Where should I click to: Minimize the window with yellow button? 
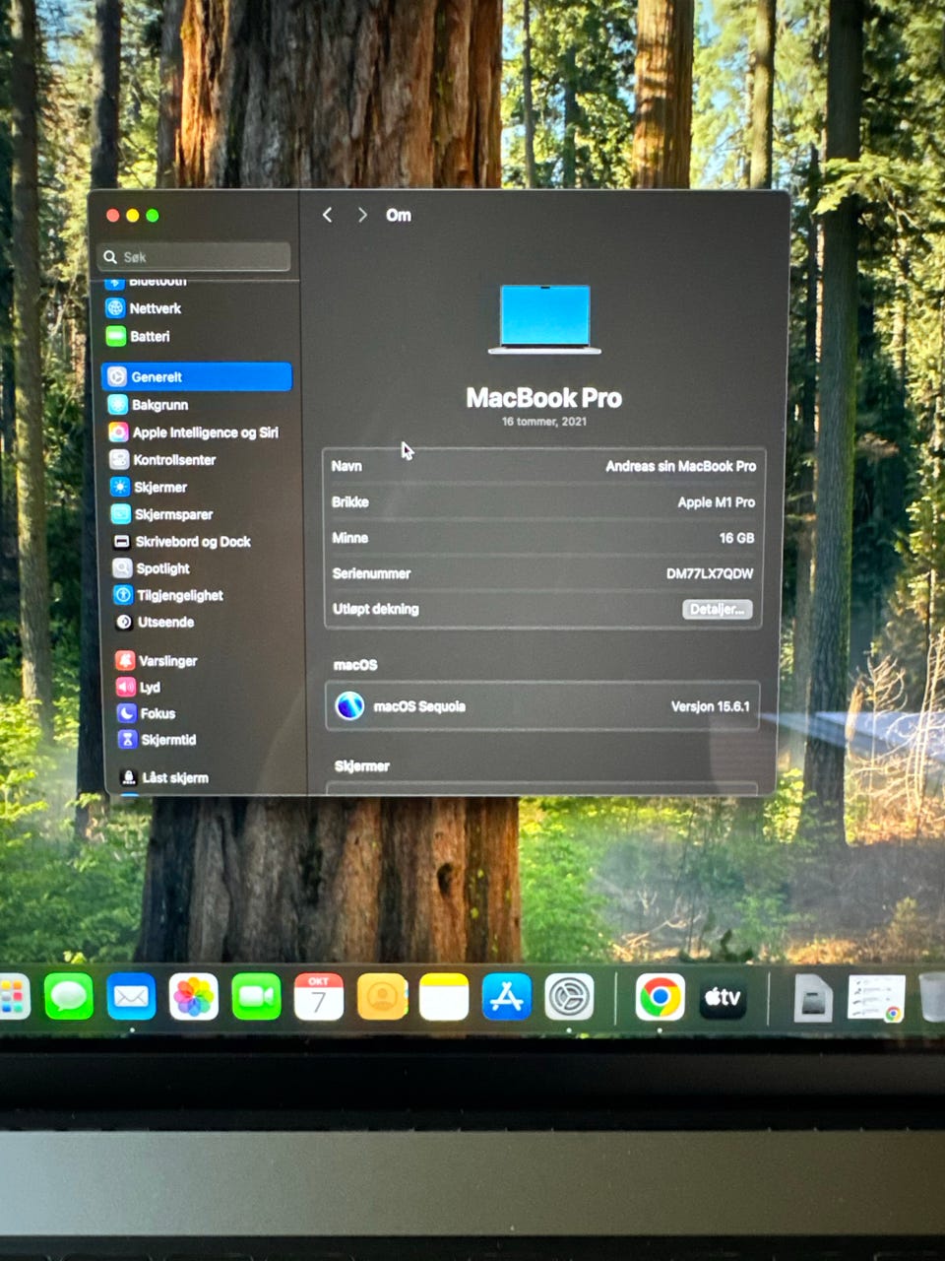[133, 216]
